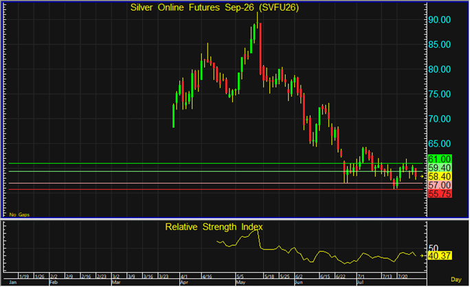Pick the 65.00 price axis label
Screen dimensions: 470x287
click(x=440, y=144)
